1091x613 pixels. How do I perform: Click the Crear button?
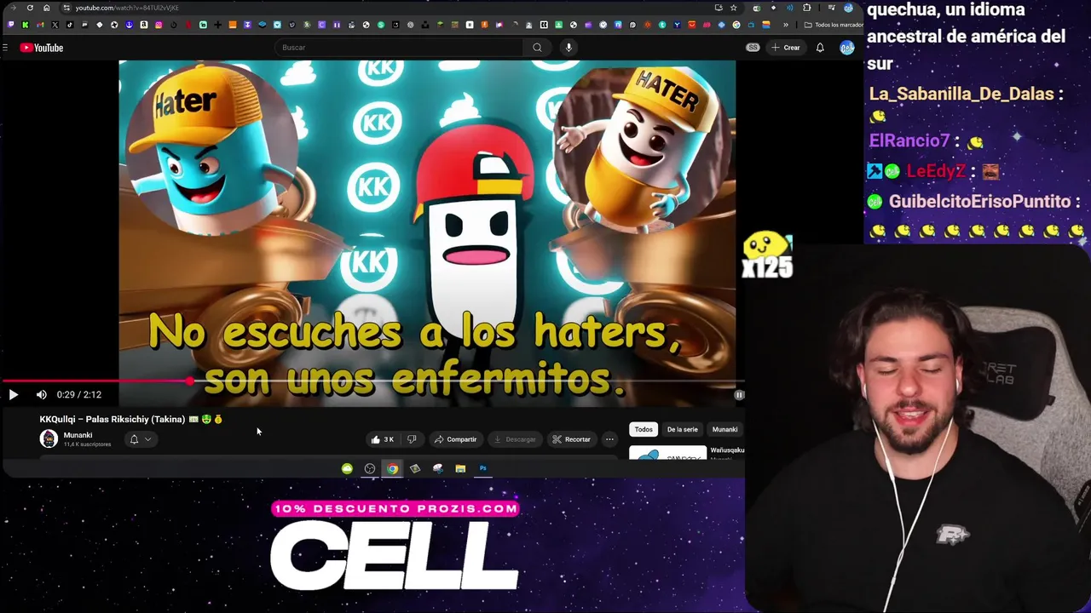click(x=786, y=48)
